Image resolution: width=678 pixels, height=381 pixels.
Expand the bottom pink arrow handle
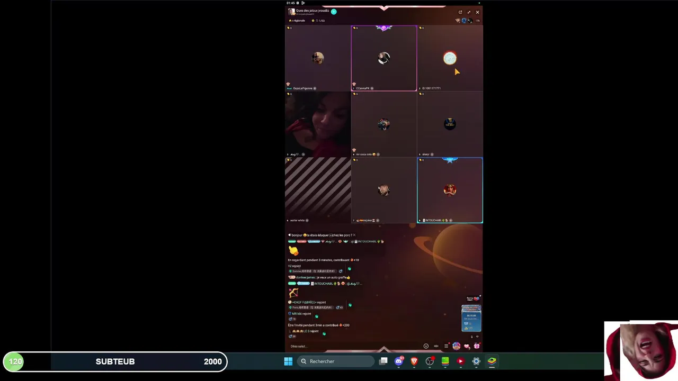[x=384, y=350]
